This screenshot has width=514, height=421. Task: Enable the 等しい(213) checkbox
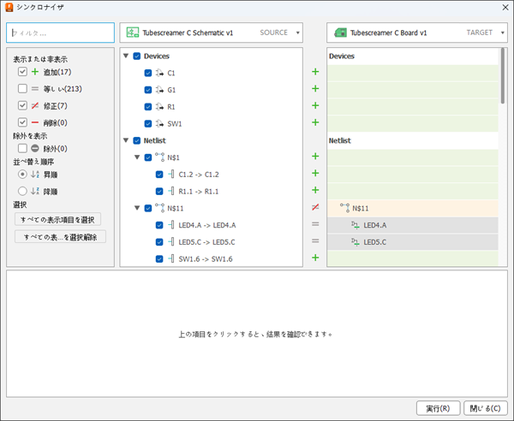[x=22, y=89]
